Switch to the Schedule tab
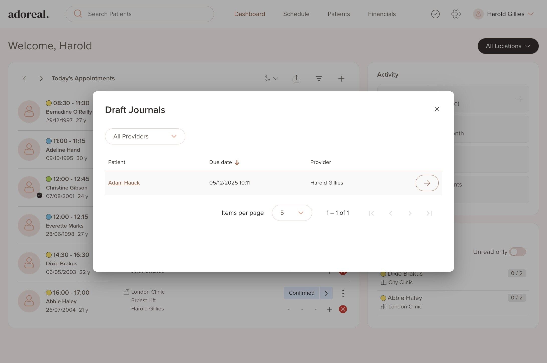 tap(296, 14)
